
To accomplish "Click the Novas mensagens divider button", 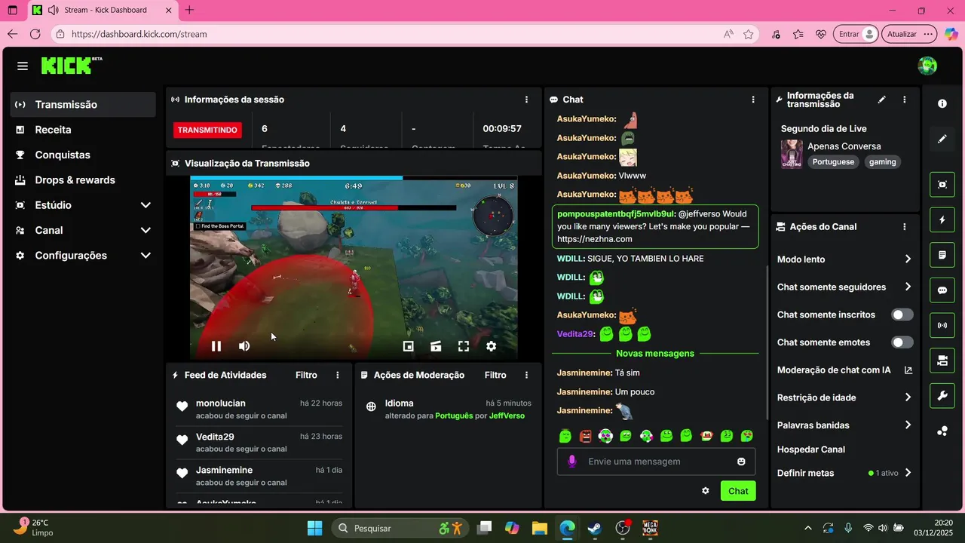I will click(x=655, y=354).
